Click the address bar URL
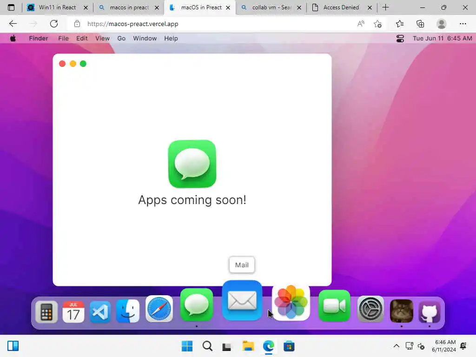 (132, 24)
